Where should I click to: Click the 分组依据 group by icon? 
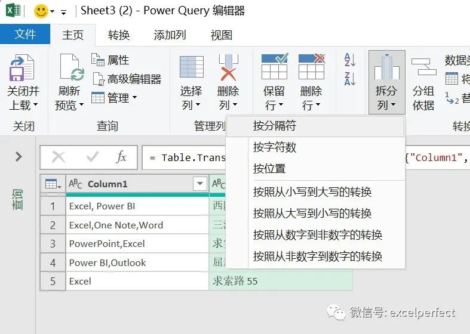(x=423, y=66)
